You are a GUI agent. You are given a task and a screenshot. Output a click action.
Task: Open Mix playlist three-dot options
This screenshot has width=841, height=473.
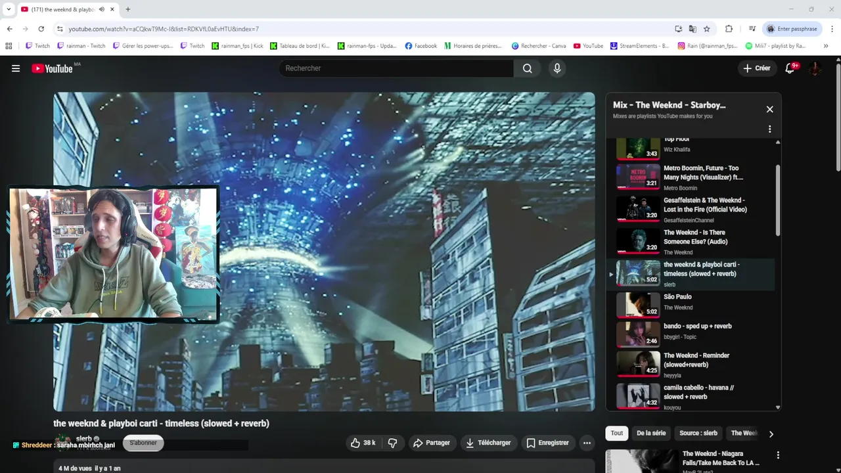(x=769, y=129)
